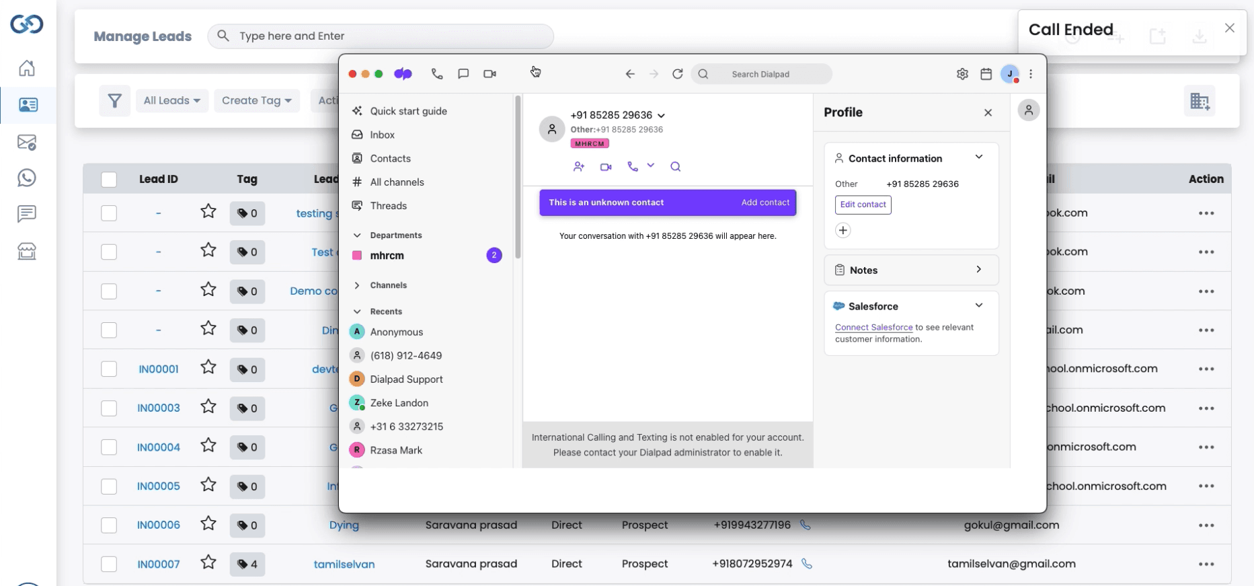Click Add contact in unknown contact banner
This screenshot has height=586, width=1254.
coord(765,203)
